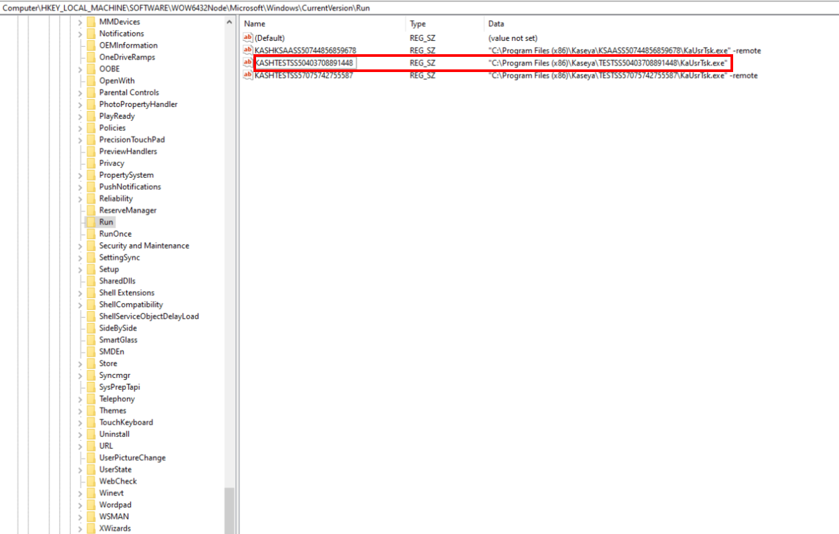Viewport: 839px width, 534px height.
Task: Click the (Default) string value icon
Action: 248,38
